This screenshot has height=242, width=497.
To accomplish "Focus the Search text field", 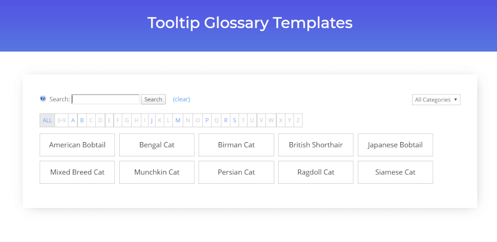I will pos(106,99).
